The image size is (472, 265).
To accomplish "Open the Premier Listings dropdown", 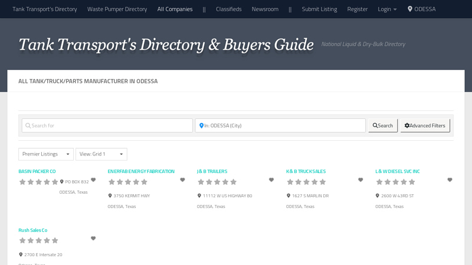I will [46, 154].
